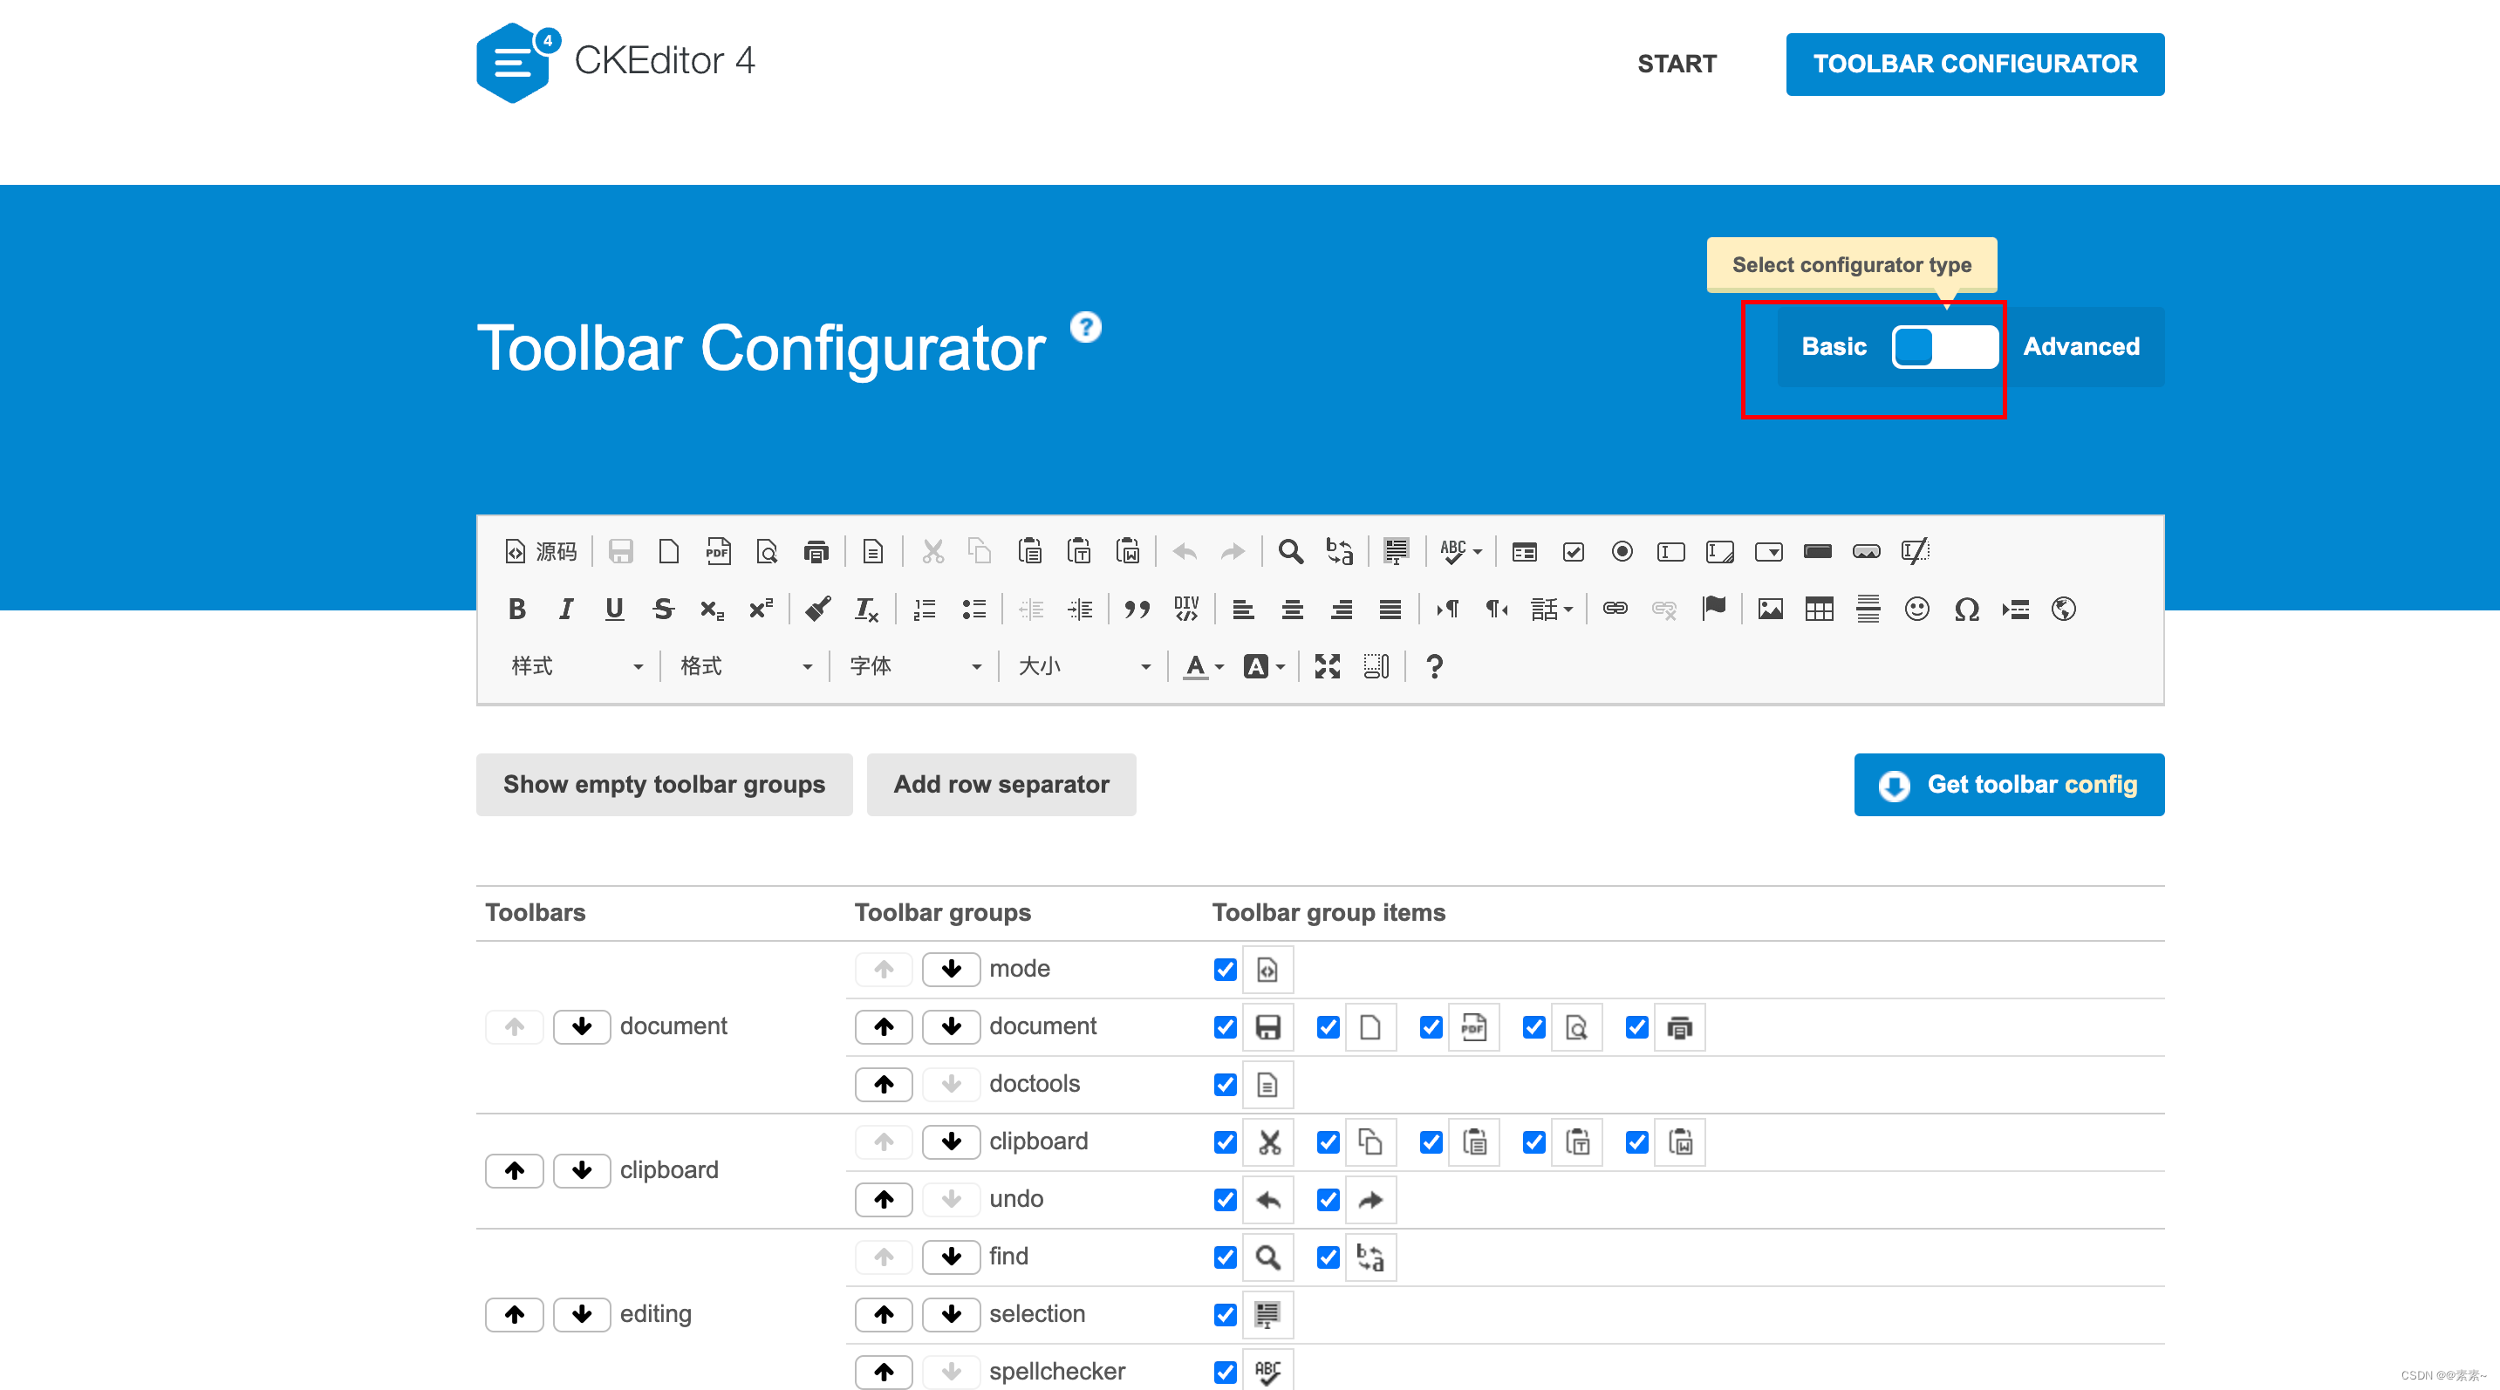Click the Bold formatting icon
Image resolution: width=2500 pixels, height=1390 pixels.
click(x=516, y=610)
